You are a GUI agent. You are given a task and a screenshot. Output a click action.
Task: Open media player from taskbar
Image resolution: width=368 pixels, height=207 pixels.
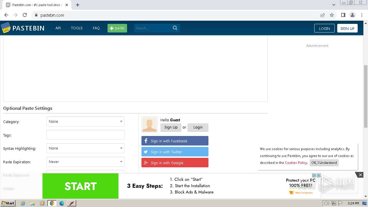[x=42, y=203]
